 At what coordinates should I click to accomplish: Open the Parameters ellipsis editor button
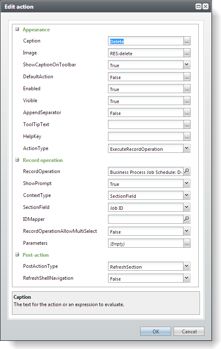coord(187,243)
